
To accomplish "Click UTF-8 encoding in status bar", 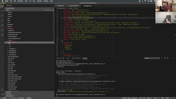I will pos(155,98).
